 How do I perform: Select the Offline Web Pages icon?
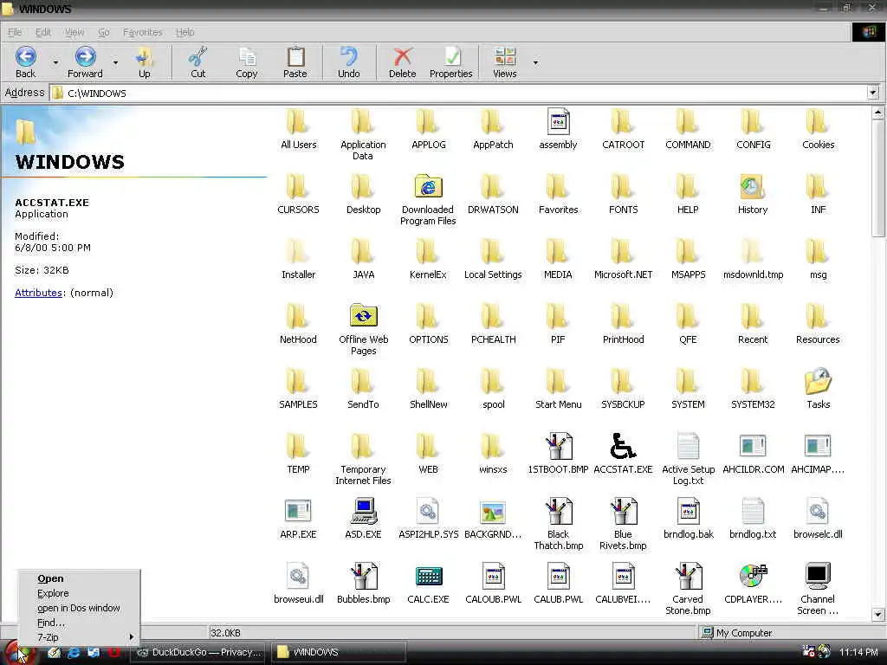[x=363, y=316]
